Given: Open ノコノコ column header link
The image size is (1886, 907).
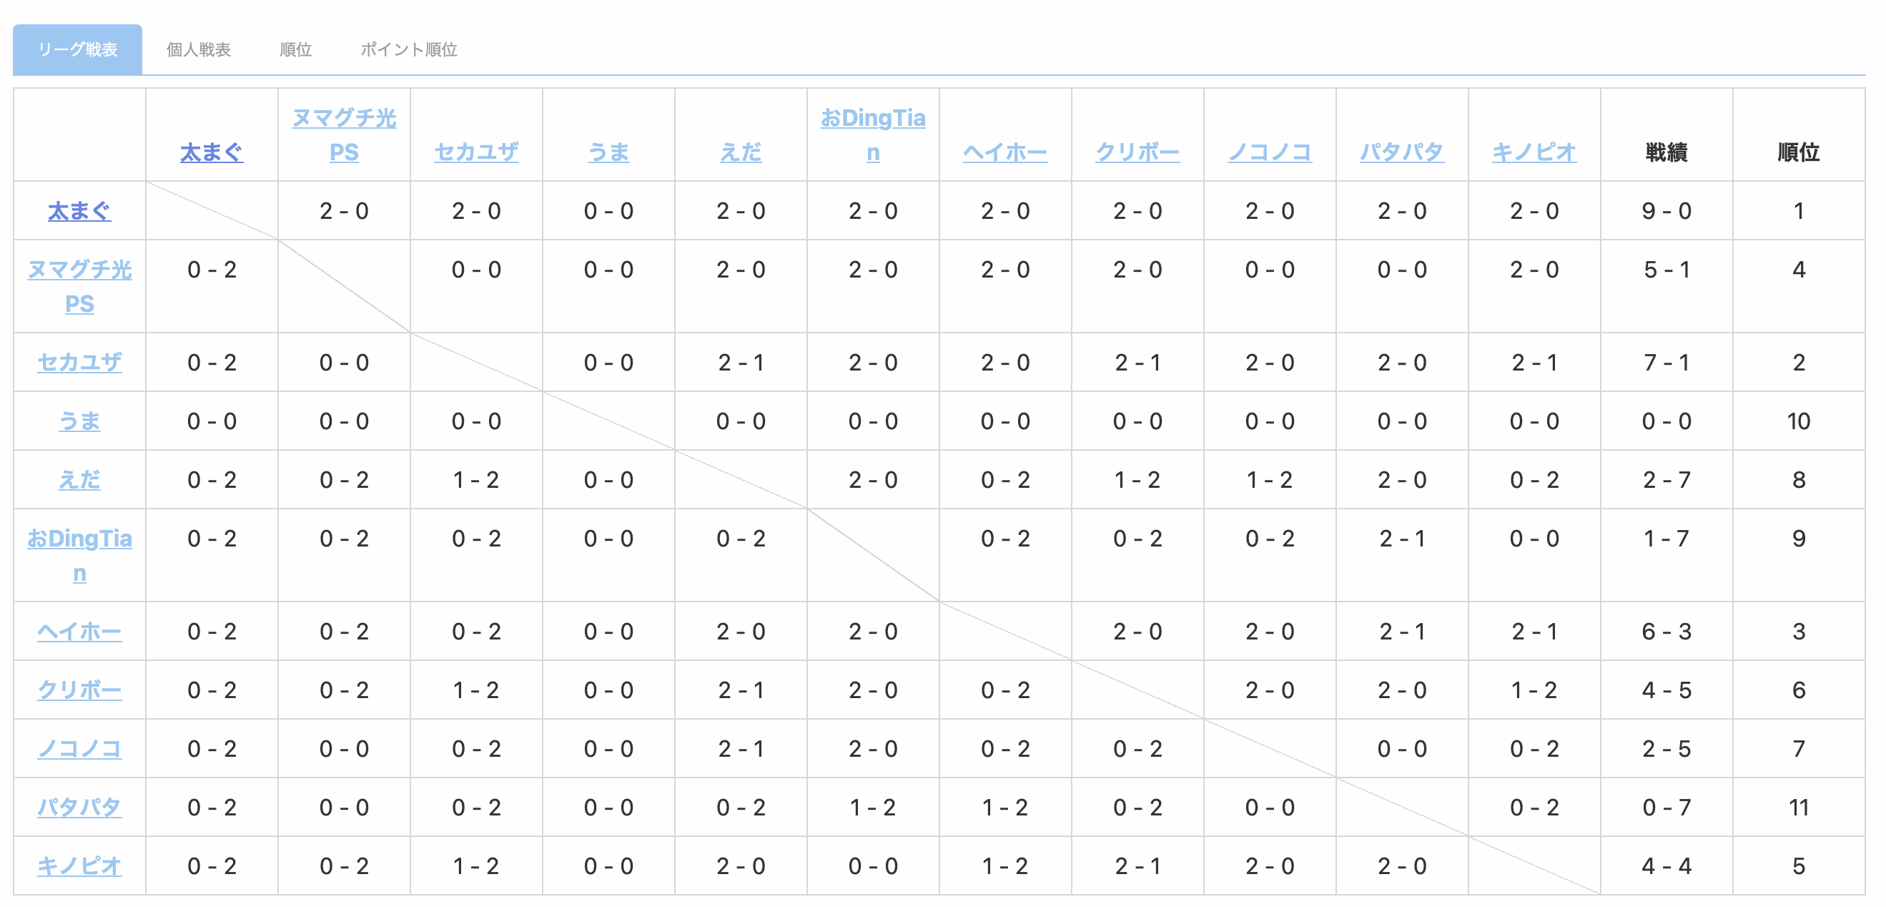Looking at the screenshot, I should (x=1270, y=152).
